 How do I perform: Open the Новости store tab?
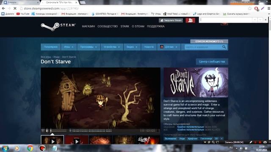click(149, 47)
